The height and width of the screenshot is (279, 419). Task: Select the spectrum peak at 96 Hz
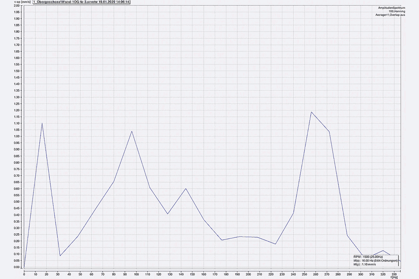coord(131,131)
